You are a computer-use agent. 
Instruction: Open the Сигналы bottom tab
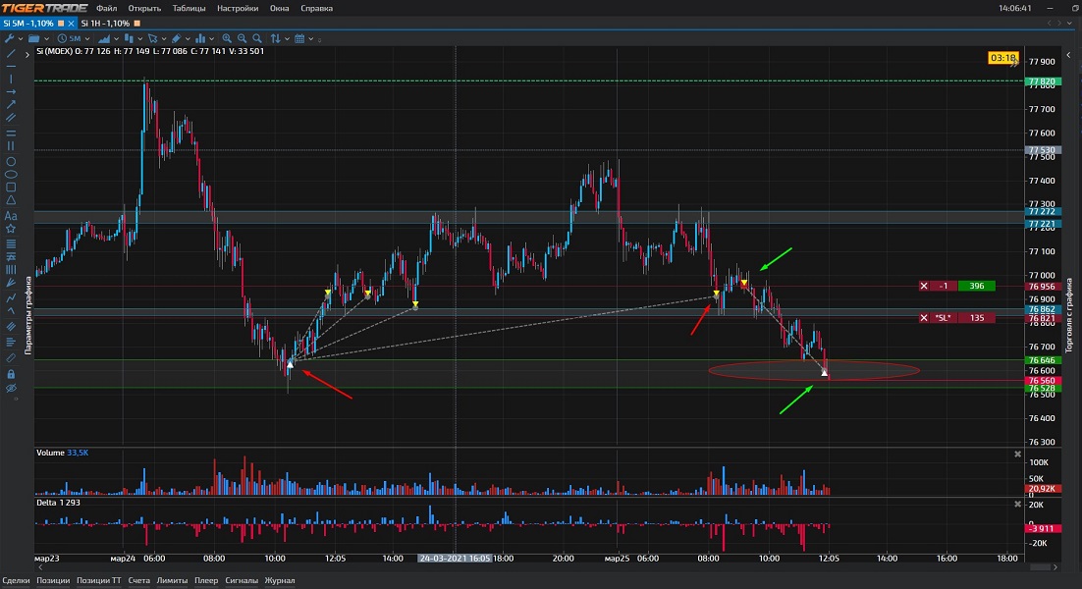[x=242, y=581]
